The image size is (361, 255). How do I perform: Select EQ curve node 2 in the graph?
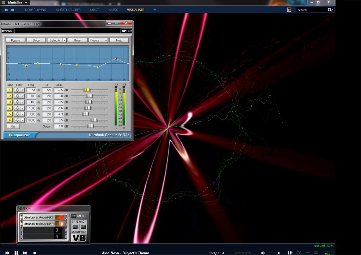[38, 63]
